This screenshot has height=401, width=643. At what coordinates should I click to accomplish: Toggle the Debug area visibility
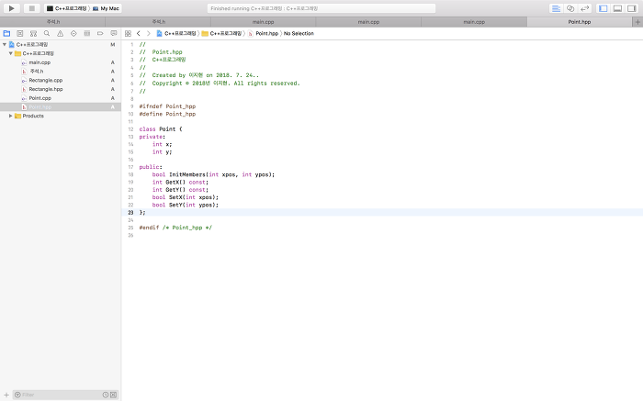617,8
